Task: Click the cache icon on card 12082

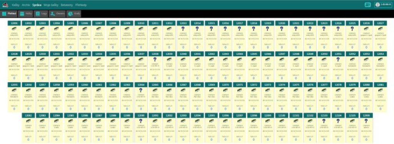Action: coord(28,121)
